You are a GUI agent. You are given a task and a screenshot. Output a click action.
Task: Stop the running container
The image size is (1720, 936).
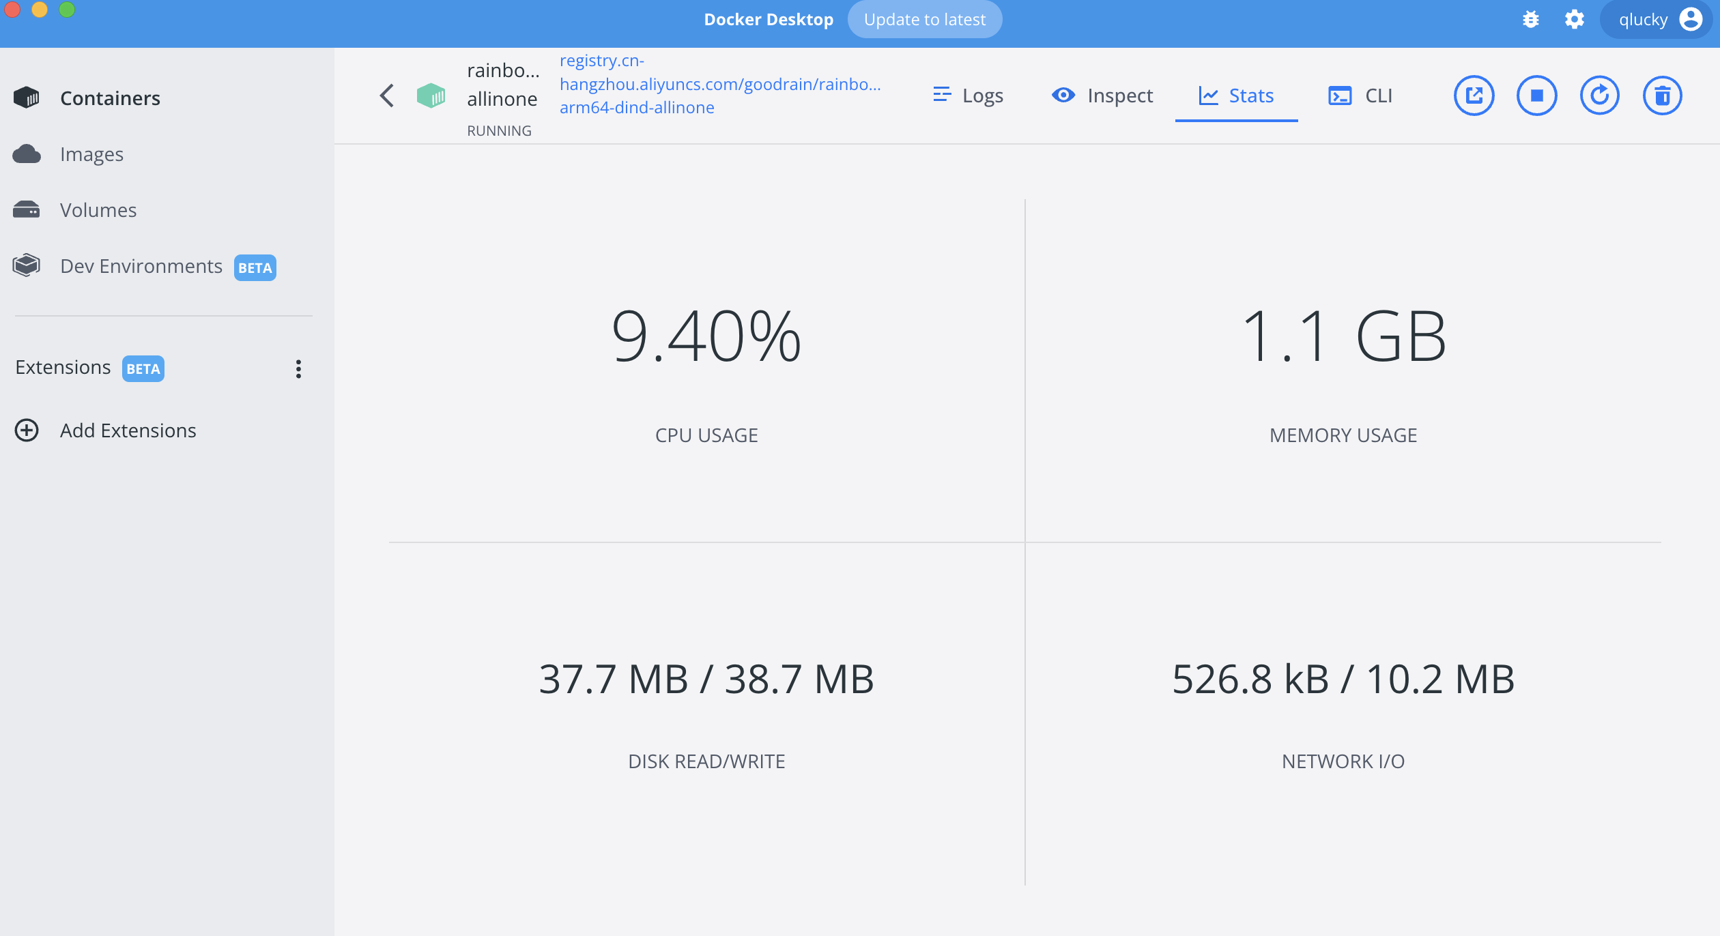pyautogui.click(x=1537, y=96)
